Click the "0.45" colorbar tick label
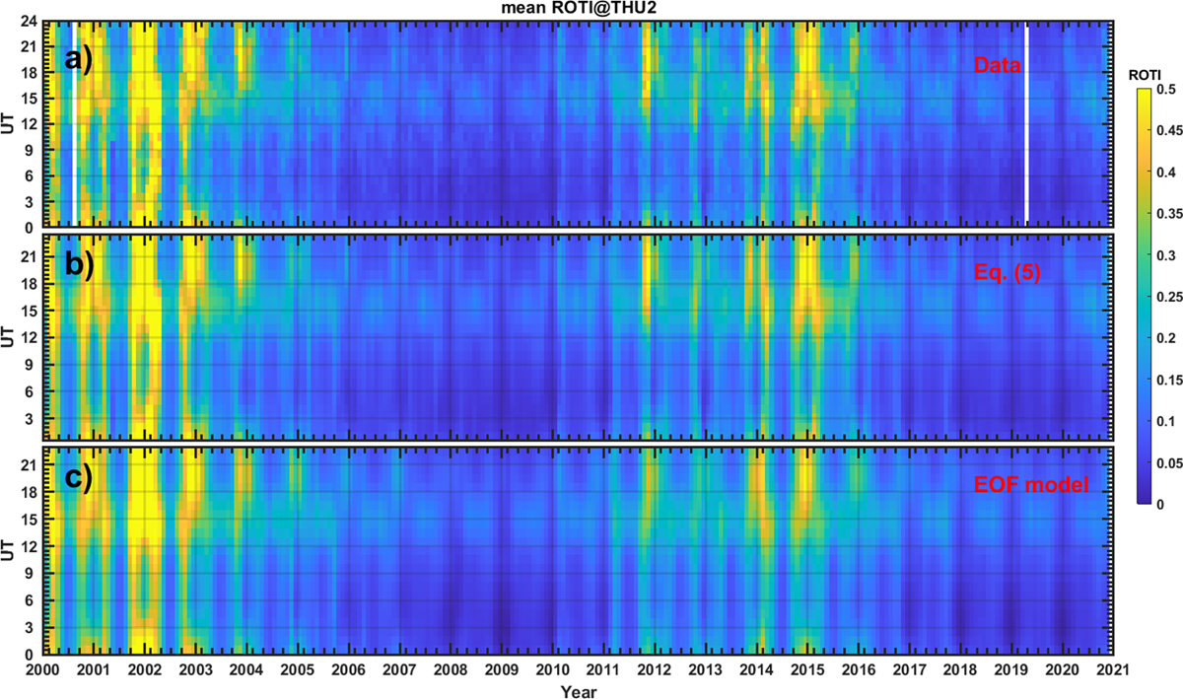The image size is (1183, 699). 1167,131
